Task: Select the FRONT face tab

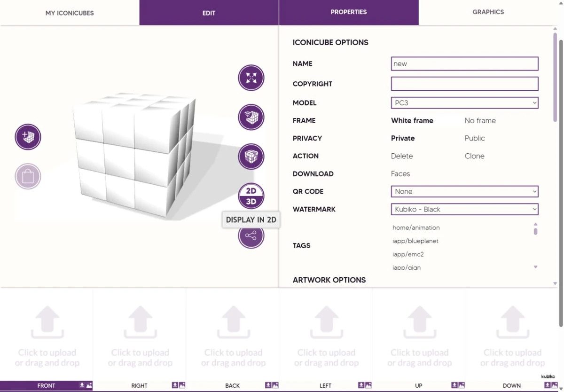Action: click(47, 385)
